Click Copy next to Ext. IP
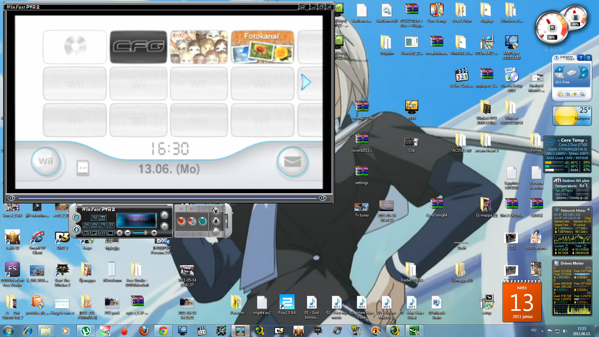Viewport: 599px width, 337px height. click(588, 218)
